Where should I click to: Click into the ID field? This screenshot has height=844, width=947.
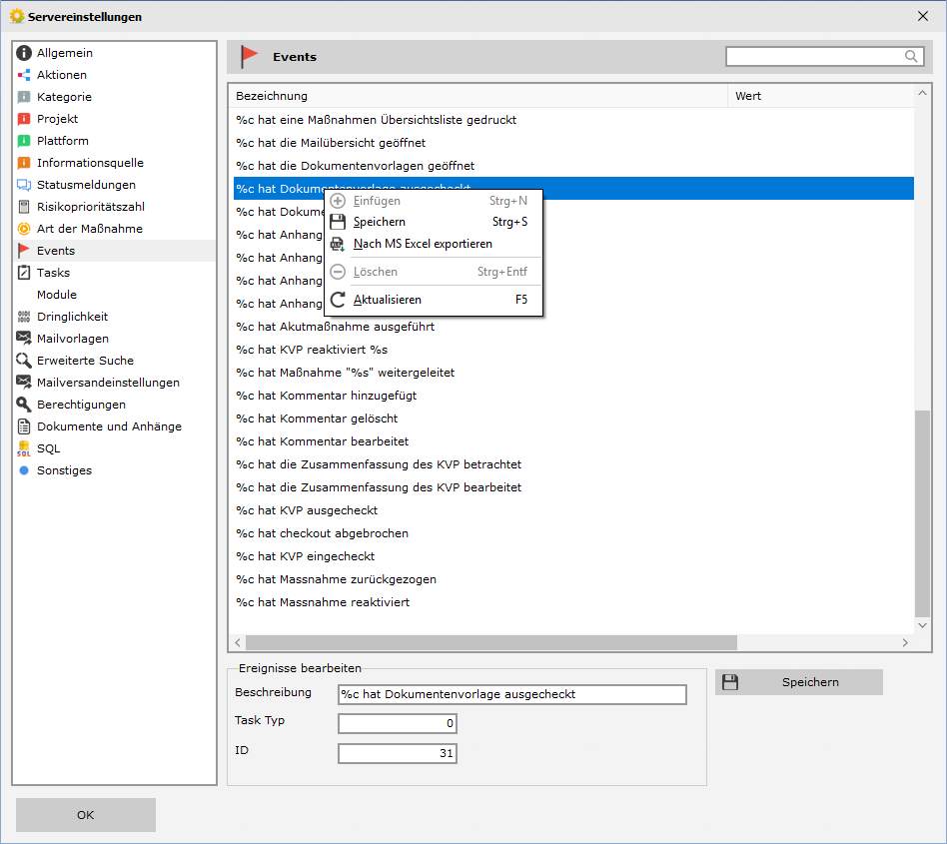click(x=398, y=753)
